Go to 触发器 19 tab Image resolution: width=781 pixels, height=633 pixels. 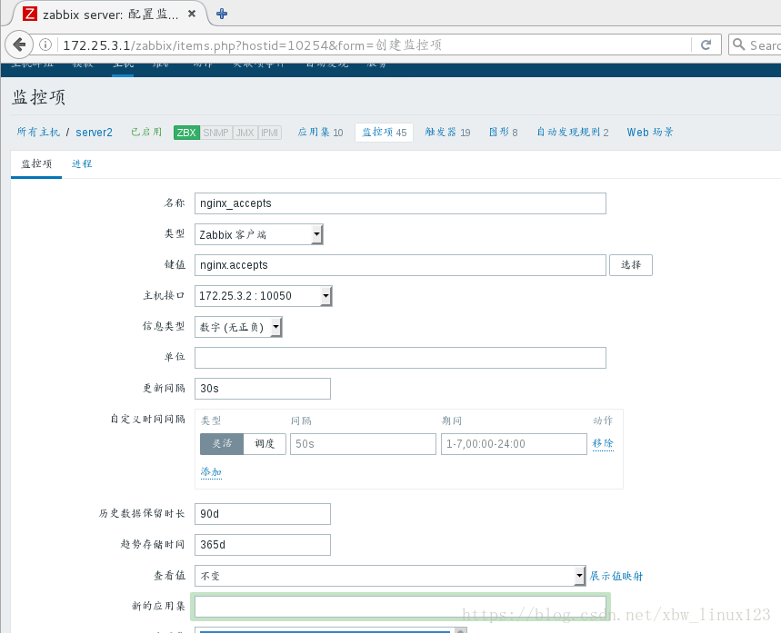(447, 132)
